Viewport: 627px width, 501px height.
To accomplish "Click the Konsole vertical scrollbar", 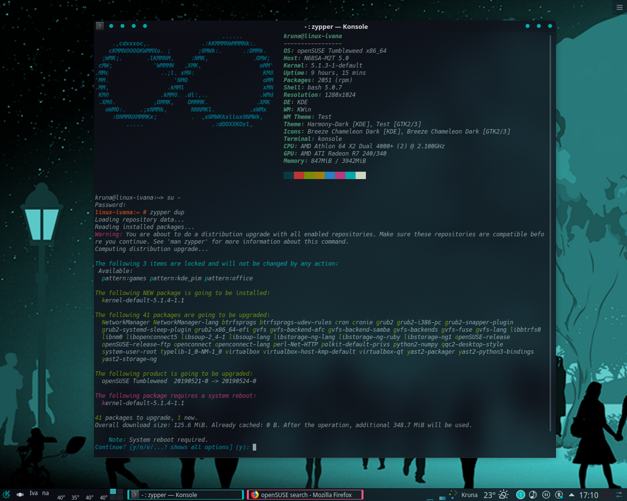I will point(551,233).
